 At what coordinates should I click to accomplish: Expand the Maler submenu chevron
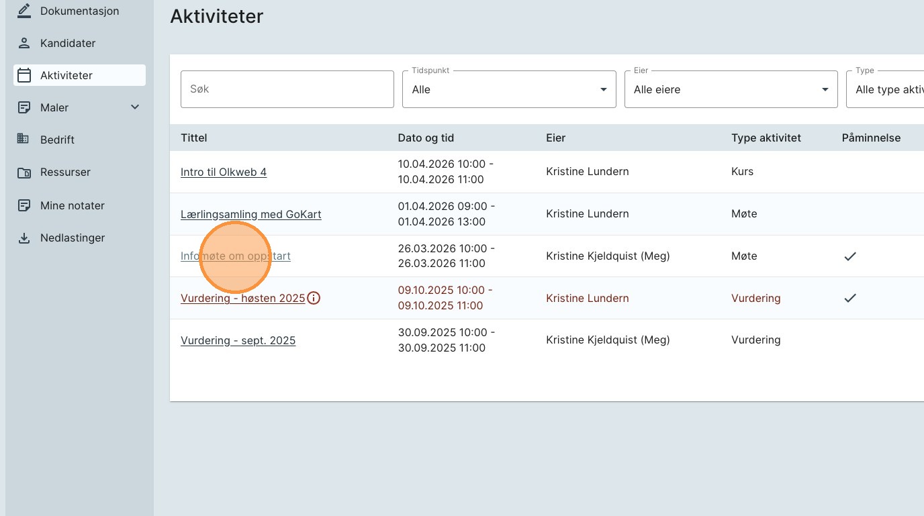pos(135,107)
